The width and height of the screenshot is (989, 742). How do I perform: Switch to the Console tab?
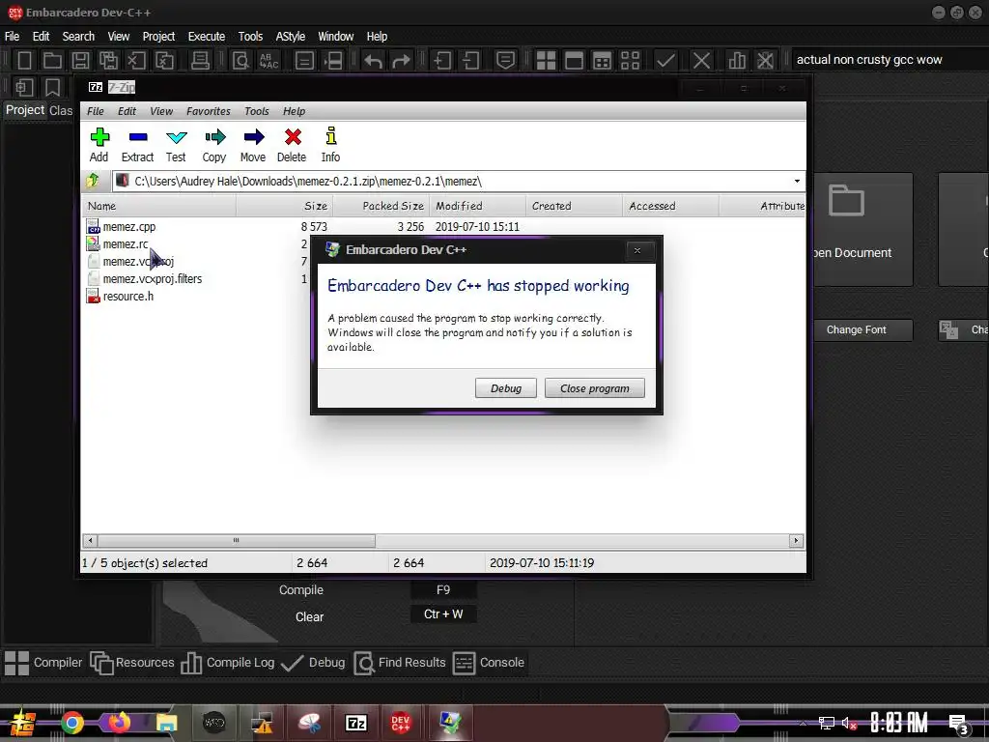point(489,663)
